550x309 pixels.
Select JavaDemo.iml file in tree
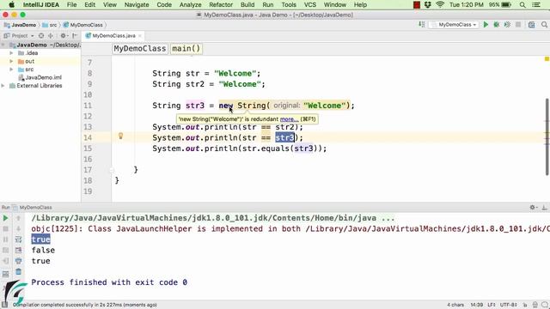tap(40, 77)
